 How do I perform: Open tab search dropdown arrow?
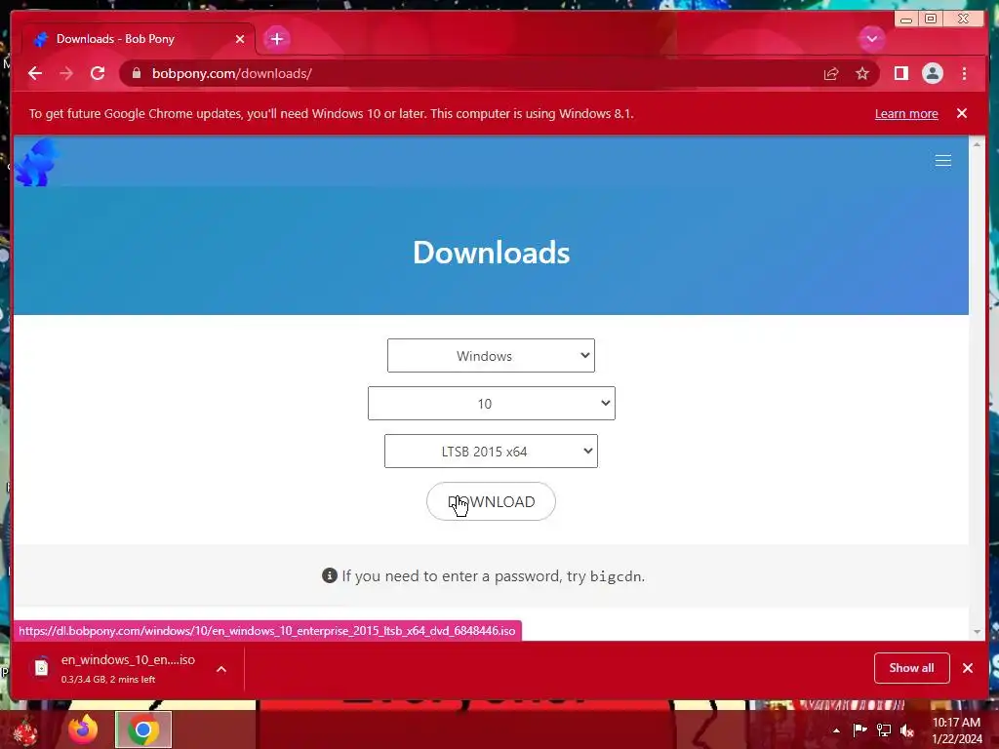click(871, 39)
